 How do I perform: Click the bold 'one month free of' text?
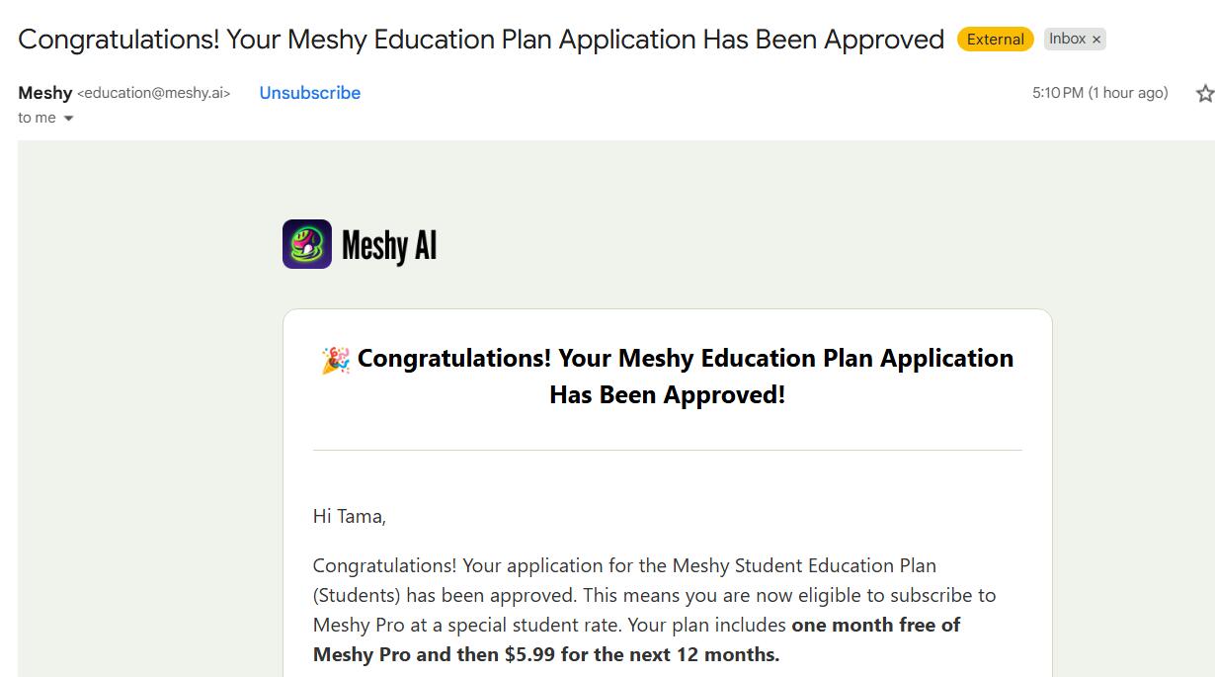(x=875, y=625)
